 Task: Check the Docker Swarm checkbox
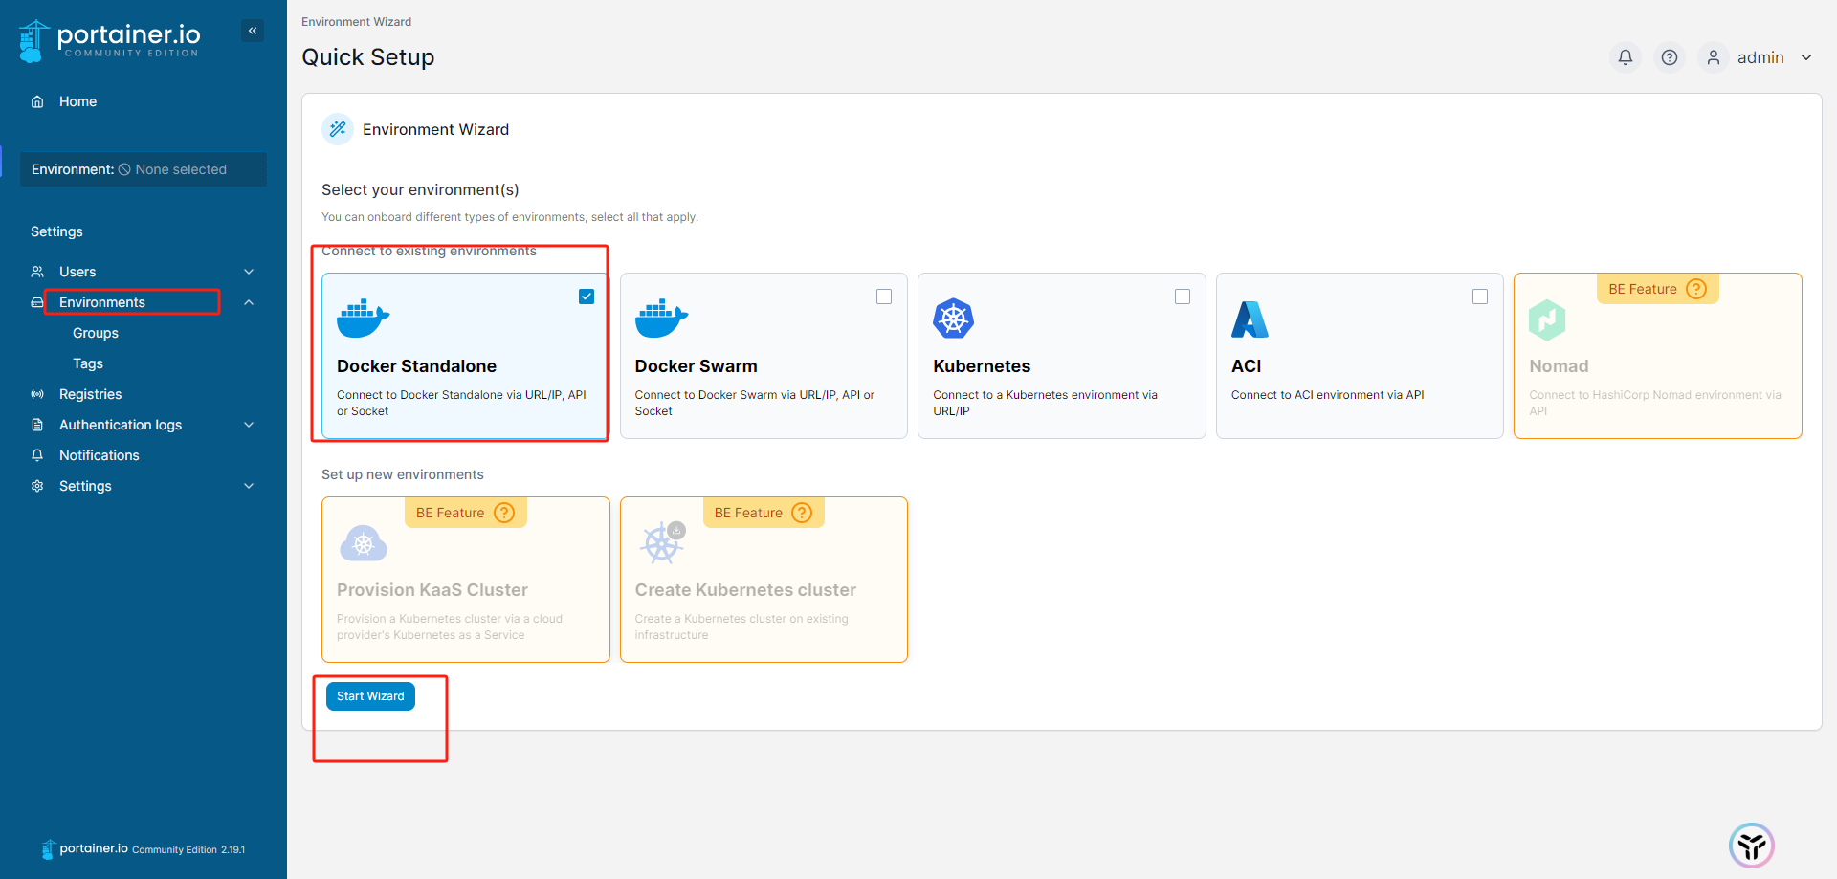click(x=884, y=297)
